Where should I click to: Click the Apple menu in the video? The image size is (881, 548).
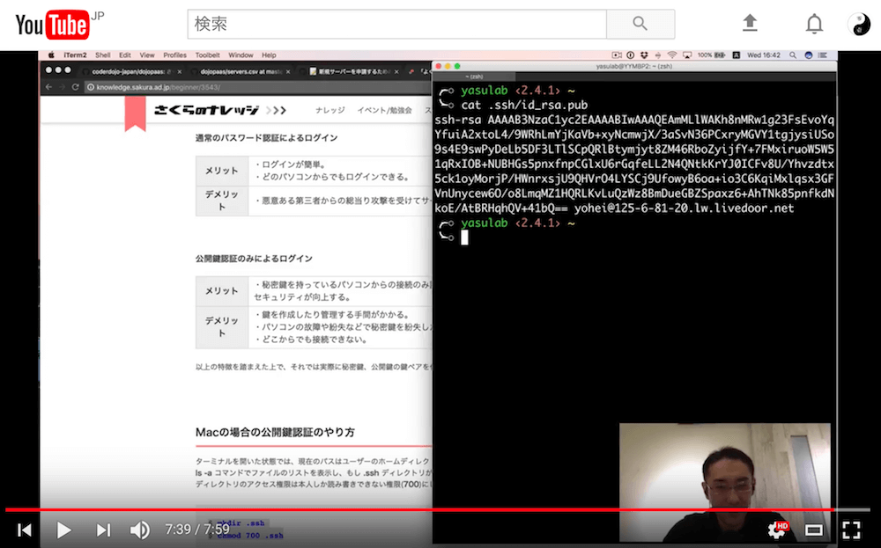pyautogui.click(x=51, y=55)
